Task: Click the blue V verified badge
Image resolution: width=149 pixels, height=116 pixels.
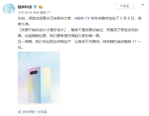Action: coord(35,7)
